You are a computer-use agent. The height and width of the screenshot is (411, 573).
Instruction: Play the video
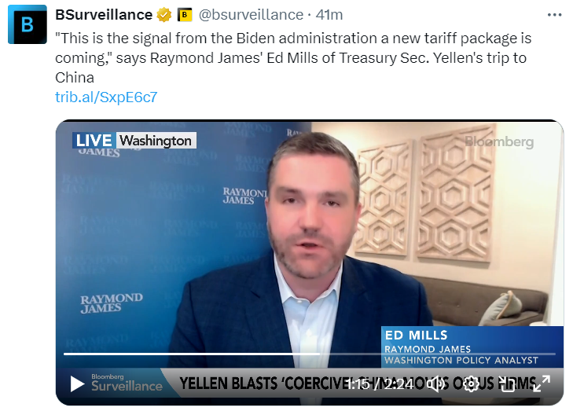pyautogui.click(x=77, y=384)
